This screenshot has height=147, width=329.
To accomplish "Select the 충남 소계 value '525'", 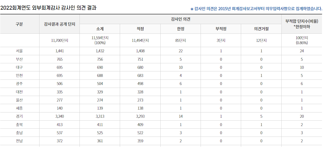I will pyautogui.click(x=100, y=133).
